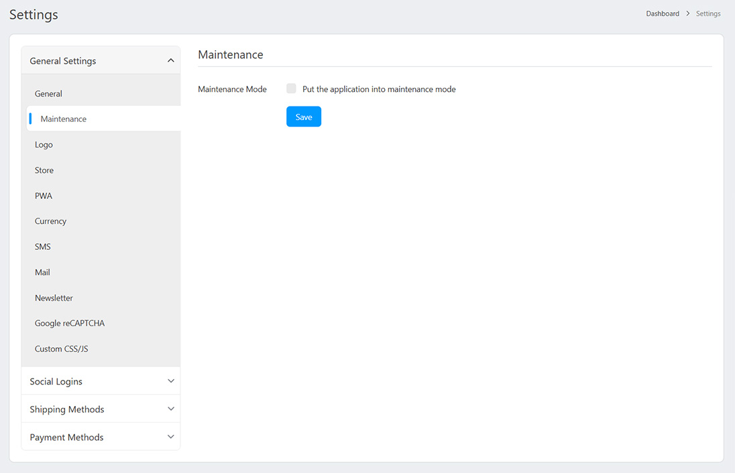Open the Newsletter settings tab
735x473 pixels.
[54, 297]
